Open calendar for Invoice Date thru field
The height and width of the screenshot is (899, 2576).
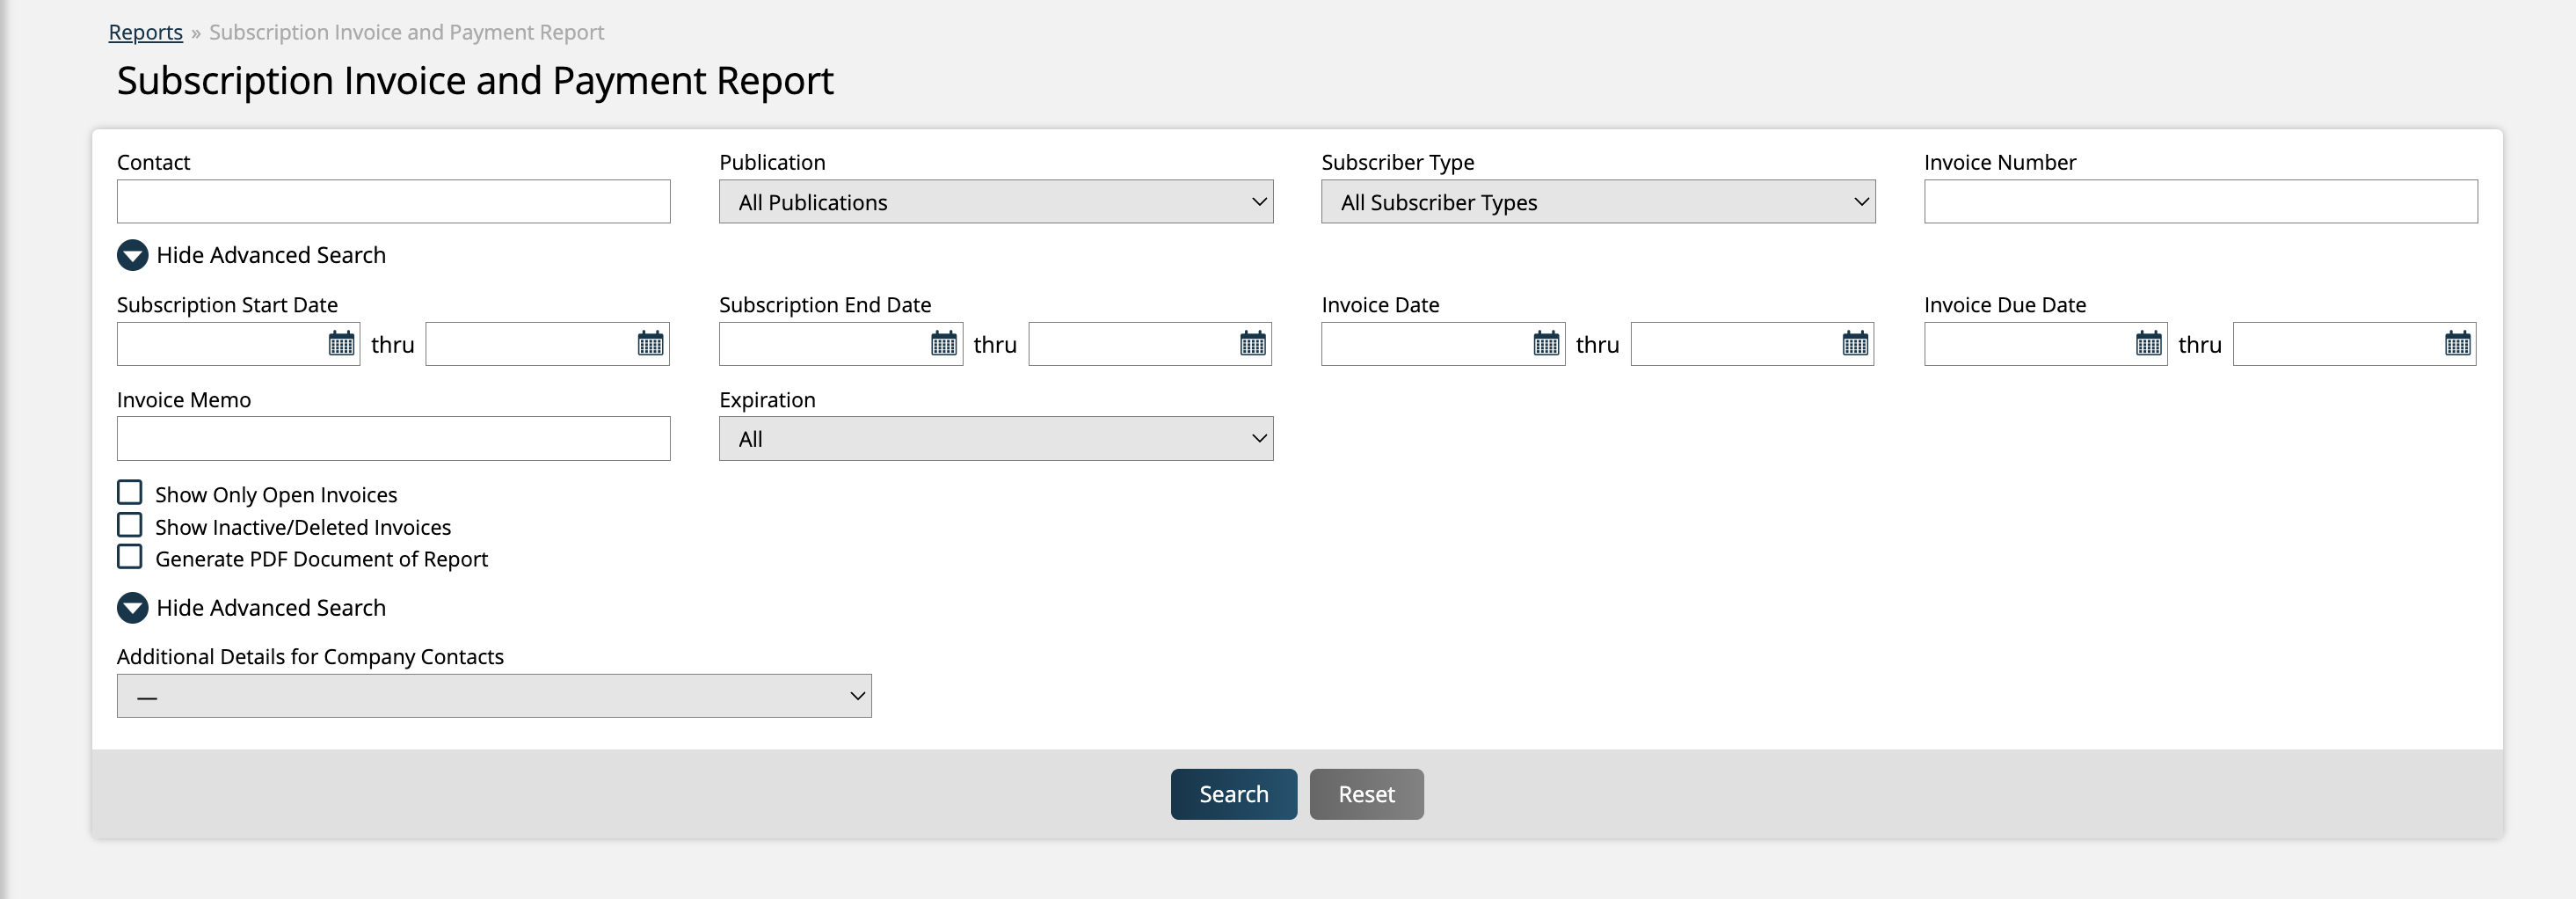point(1854,344)
